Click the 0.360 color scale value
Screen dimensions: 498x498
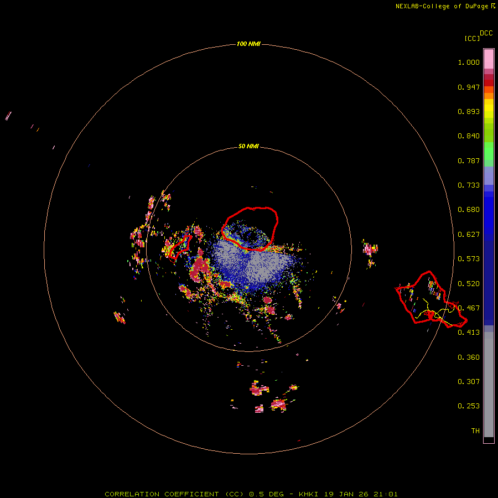[469, 357]
